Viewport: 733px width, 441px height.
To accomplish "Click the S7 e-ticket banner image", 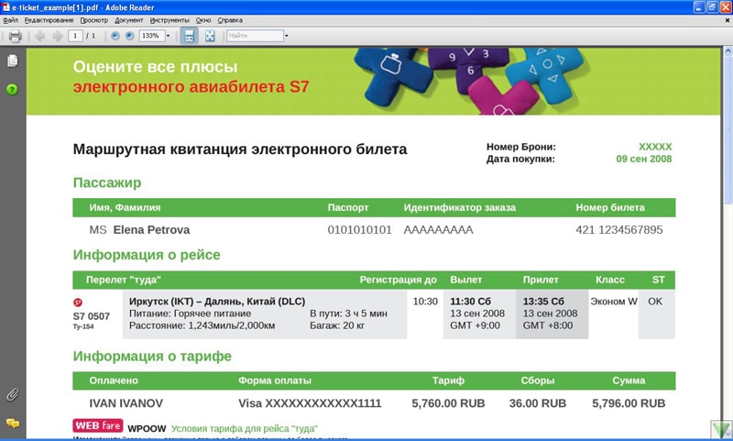I will pos(374,81).
